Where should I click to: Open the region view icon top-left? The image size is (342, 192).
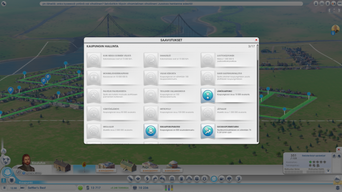(4, 4)
